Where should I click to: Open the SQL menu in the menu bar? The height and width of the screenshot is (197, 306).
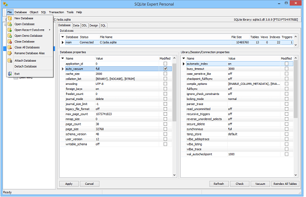[43, 12]
